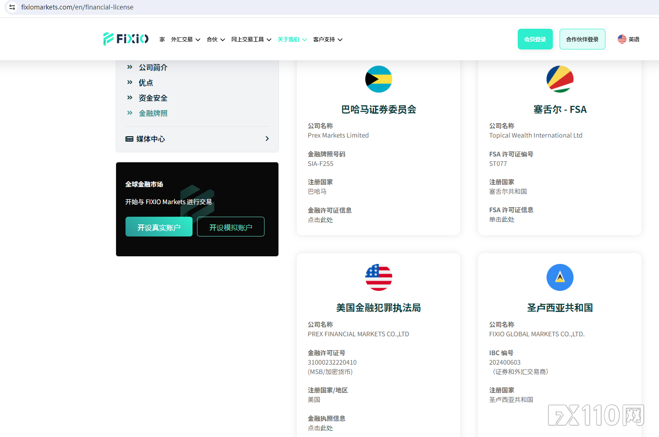The height and width of the screenshot is (437, 659).
Task: Go to 家 home menu item
Action: coord(162,40)
